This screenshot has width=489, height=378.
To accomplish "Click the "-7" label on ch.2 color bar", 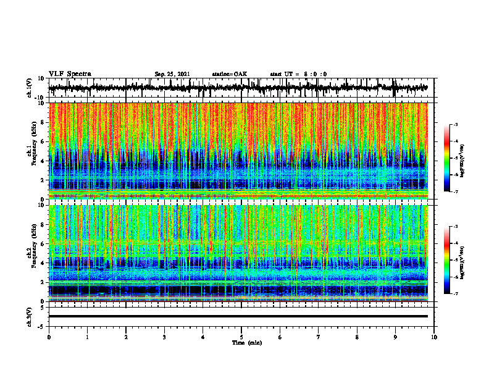I will click(455, 294).
